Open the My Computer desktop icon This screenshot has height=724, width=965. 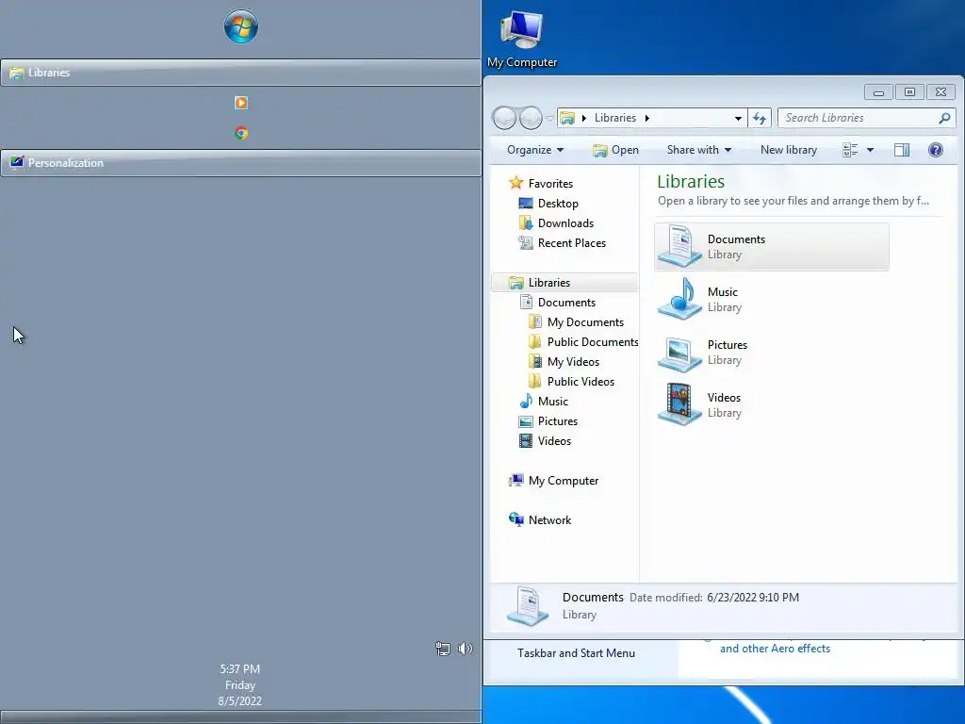pos(522,39)
